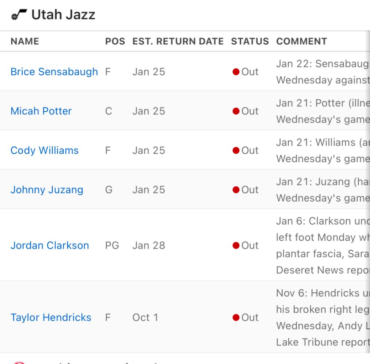Open Jordan Clarkson's player profile
370x364 pixels.
[50, 245]
